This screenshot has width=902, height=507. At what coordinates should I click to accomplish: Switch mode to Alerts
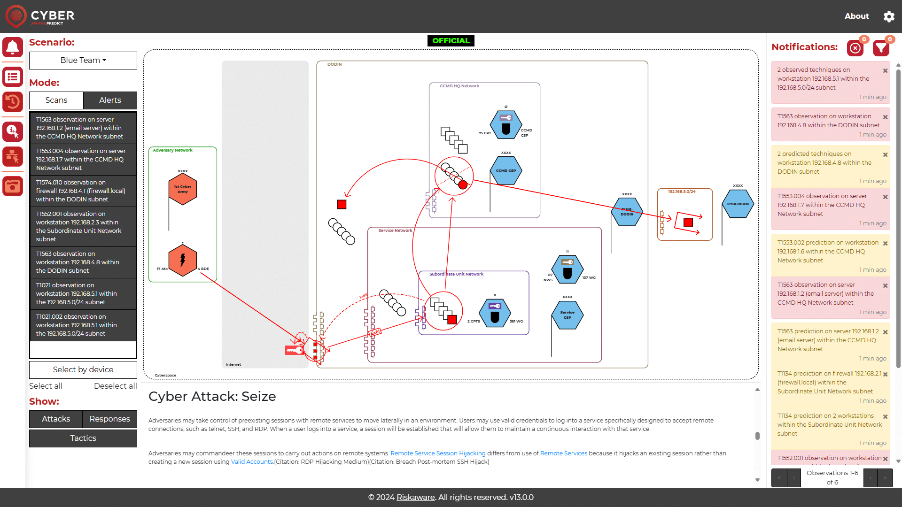tap(110, 100)
